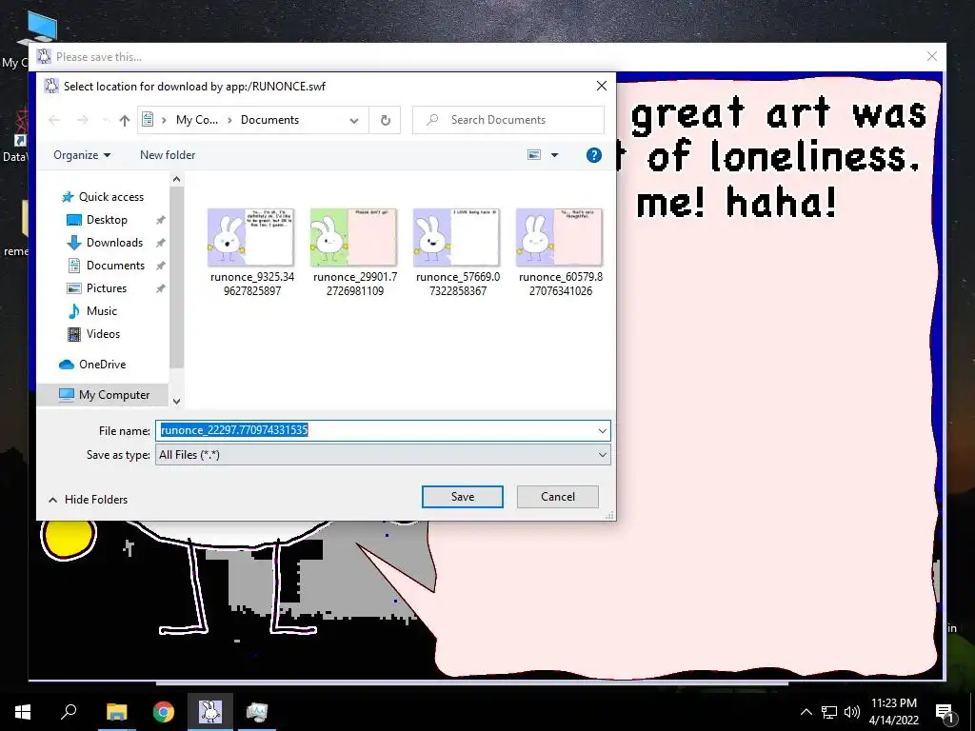The height and width of the screenshot is (731, 975).
Task: Click the pin icon next to Downloads
Action: coord(160,243)
